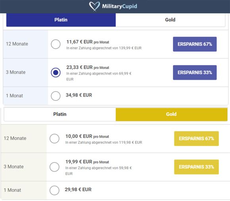The width and height of the screenshot is (230, 201).
Task: Click blue ERSPARNIS 33% badge
Action: [195, 73]
